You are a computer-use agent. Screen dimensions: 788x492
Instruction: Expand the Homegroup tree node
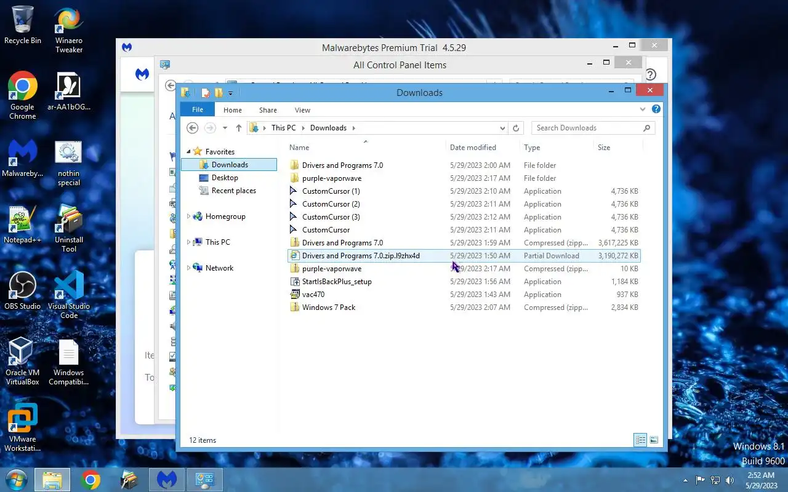coord(189,216)
